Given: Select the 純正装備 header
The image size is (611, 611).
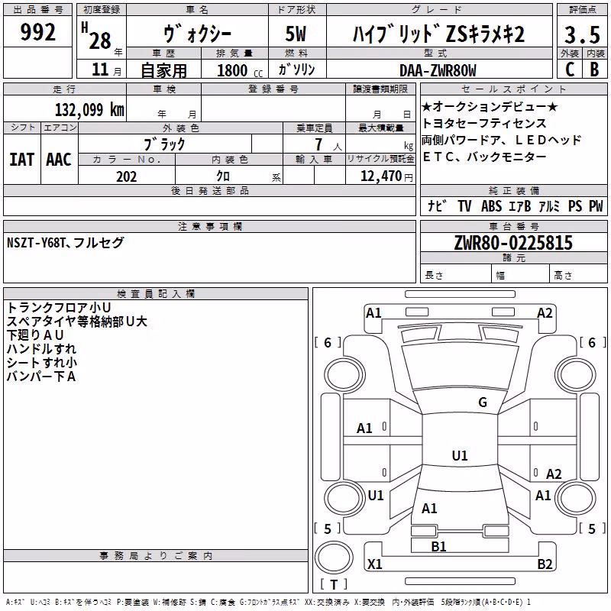Looking at the screenshot, I should point(513,190).
